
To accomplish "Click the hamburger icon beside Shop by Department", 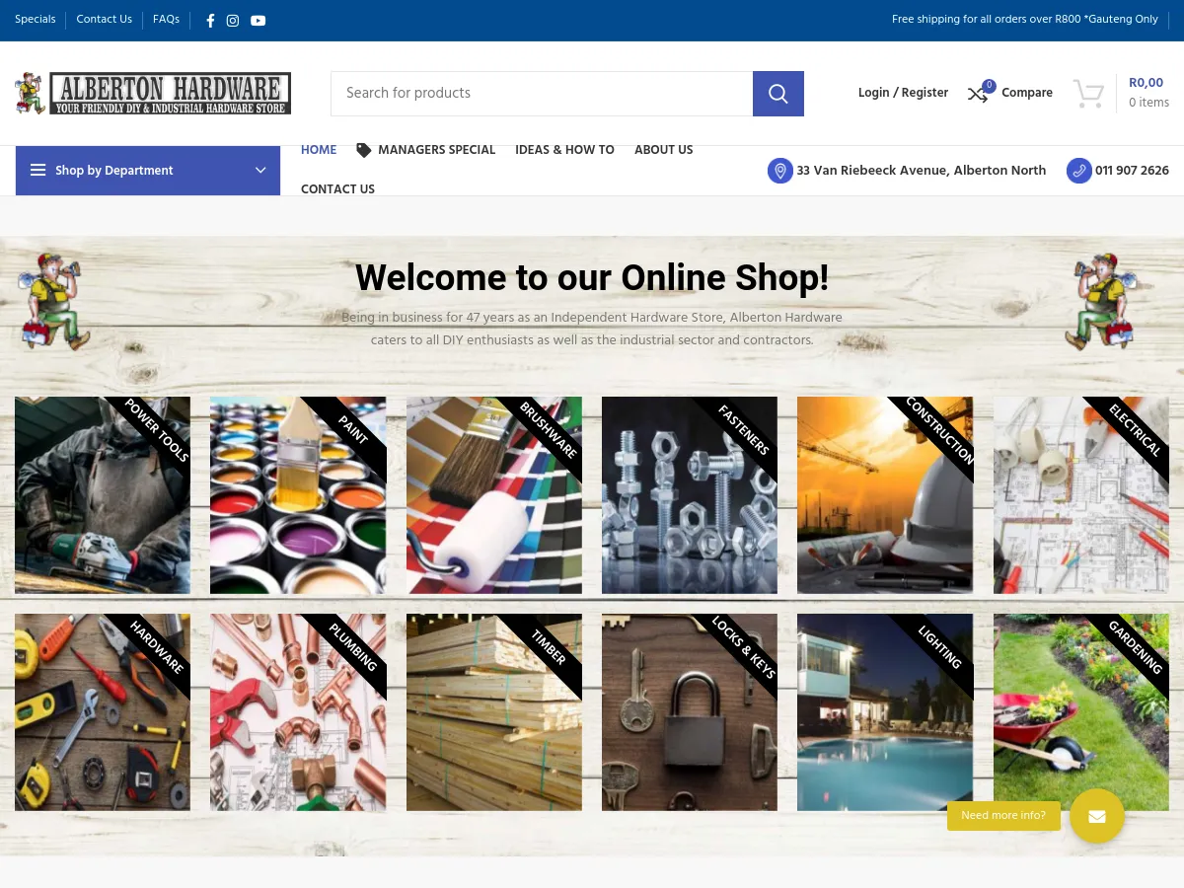I will click(37, 170).
